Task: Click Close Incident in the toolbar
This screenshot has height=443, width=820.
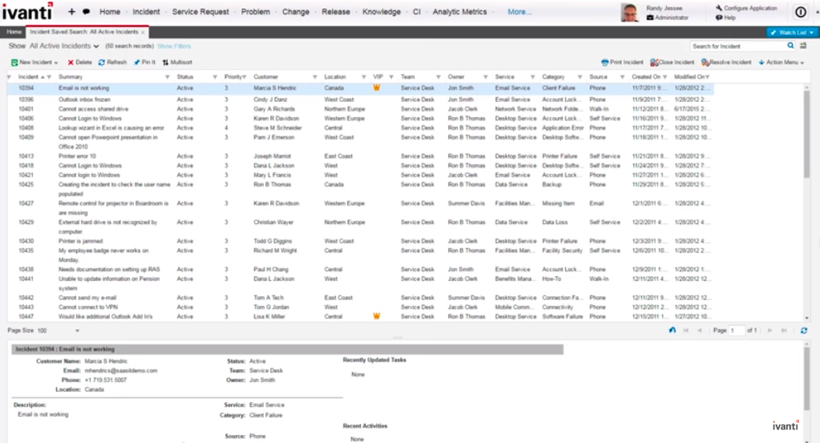Action: 655,62
